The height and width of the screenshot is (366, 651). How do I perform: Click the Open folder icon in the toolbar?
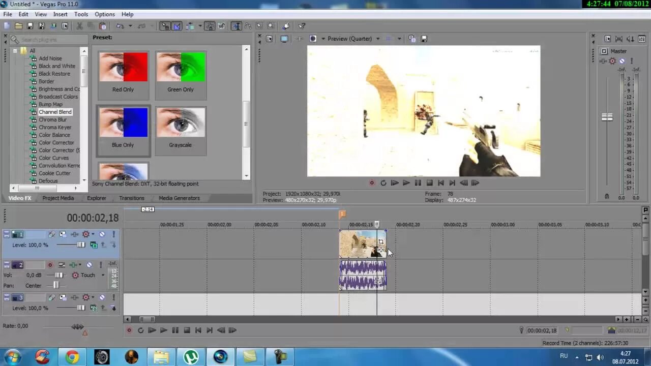(18, 26)
